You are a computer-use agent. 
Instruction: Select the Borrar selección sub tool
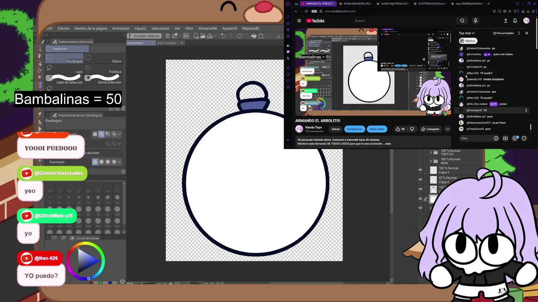tap(103, 80)
